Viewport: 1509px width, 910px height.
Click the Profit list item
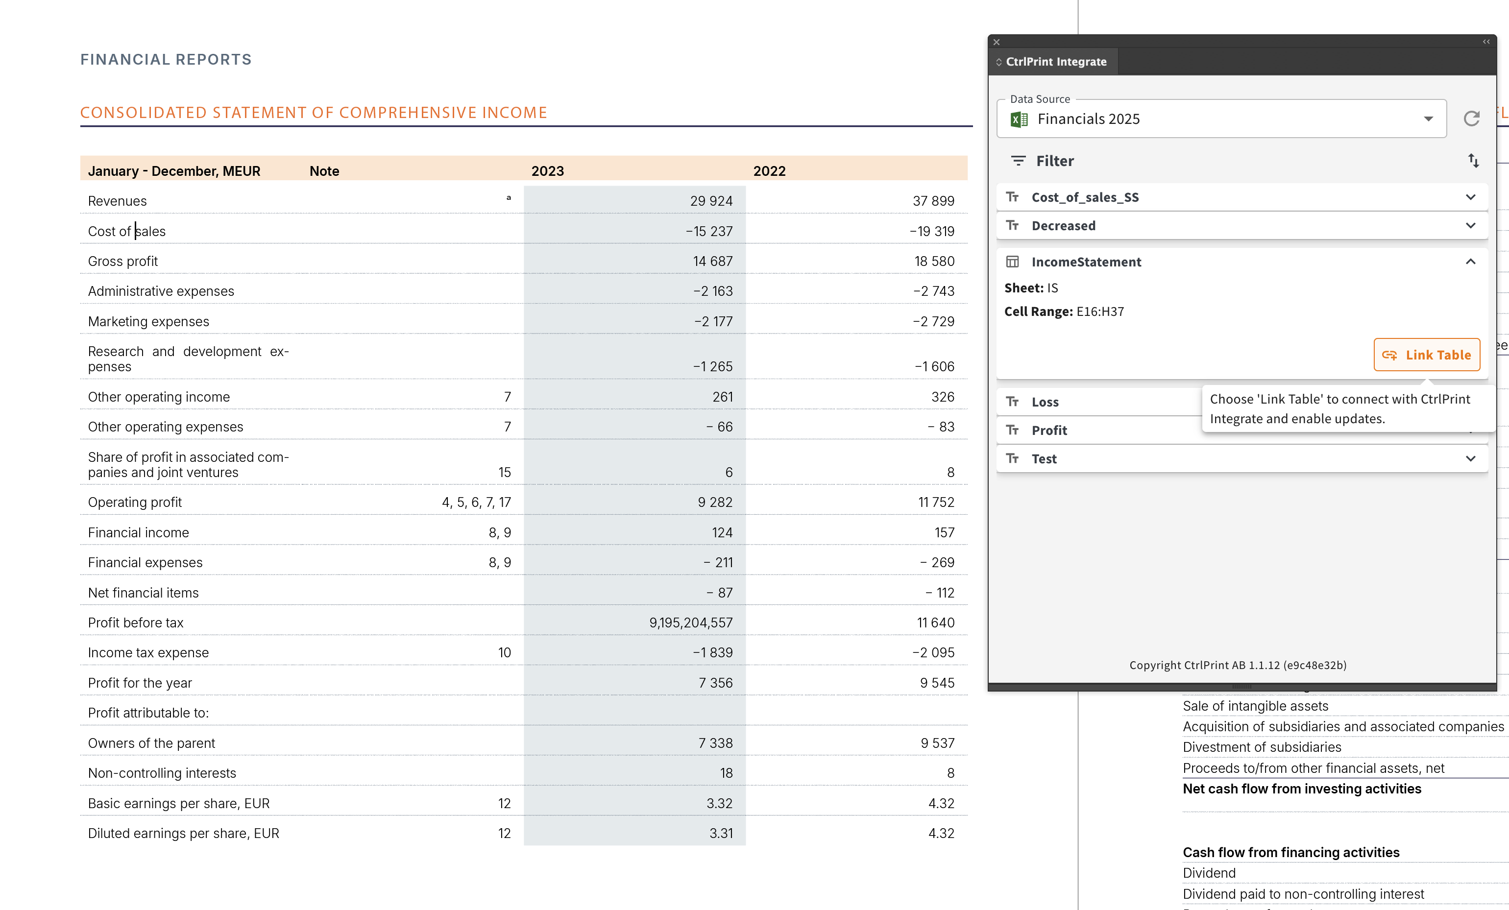click(x=1048, y=431)
